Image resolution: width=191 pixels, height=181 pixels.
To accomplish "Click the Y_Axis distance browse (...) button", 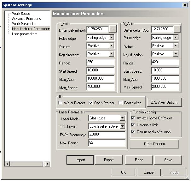I will [x=177, y=29].
